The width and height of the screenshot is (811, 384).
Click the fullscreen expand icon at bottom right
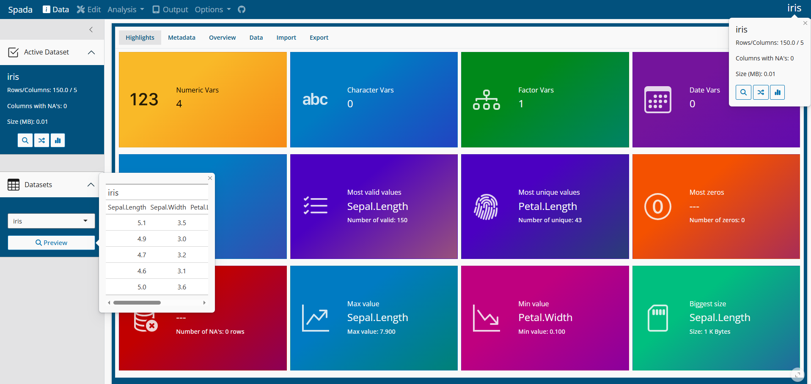(797, 374)
